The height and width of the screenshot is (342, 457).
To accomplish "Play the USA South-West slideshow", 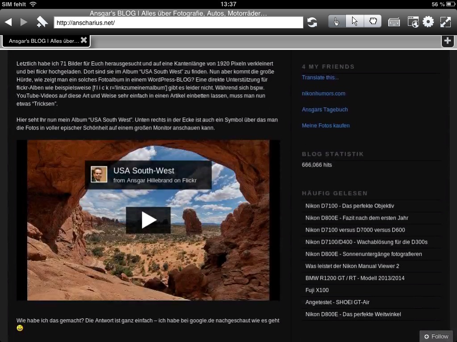I will (148, 220).
